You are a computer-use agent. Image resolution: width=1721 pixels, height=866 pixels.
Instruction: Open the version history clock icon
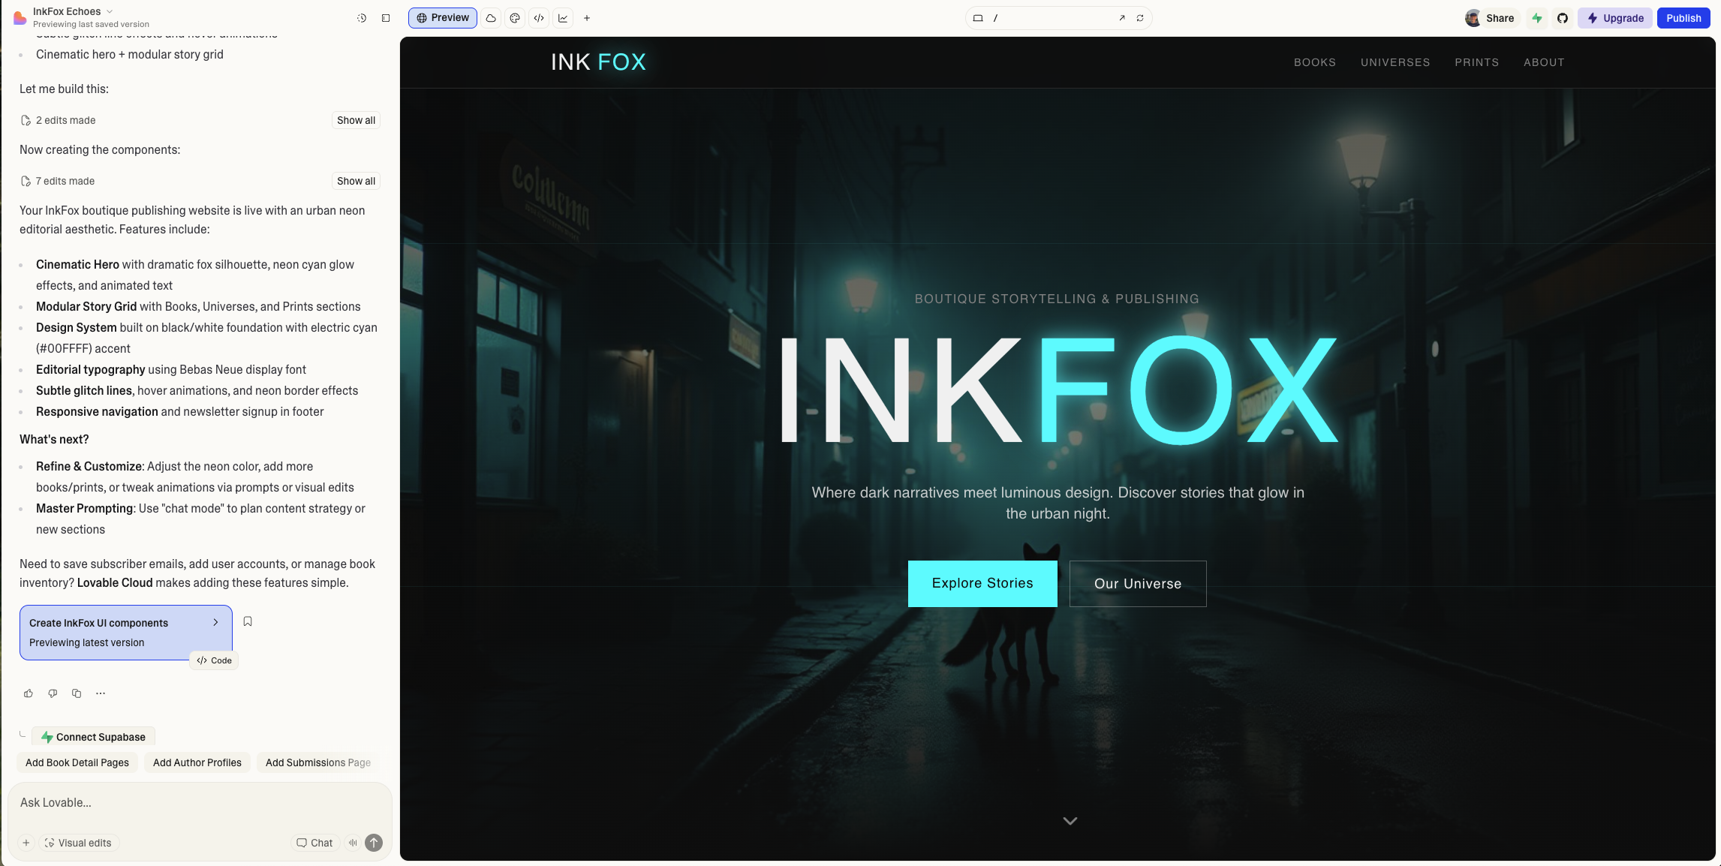click(x=362, y=18)
